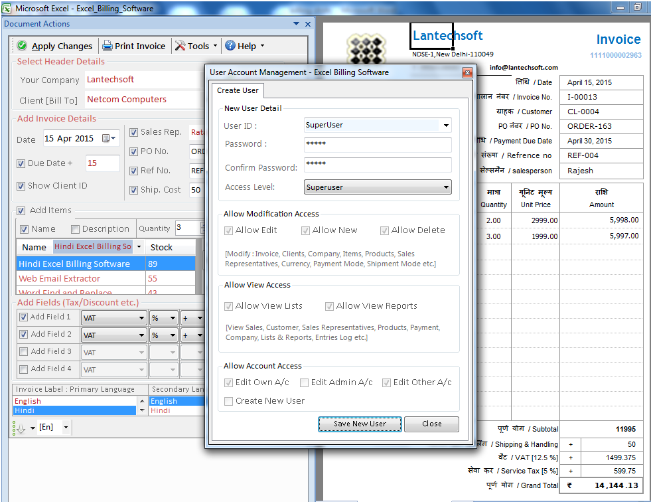Click the Print Invoice printer icon
This screenshot has width=651, height=502.
coord(108,45)
